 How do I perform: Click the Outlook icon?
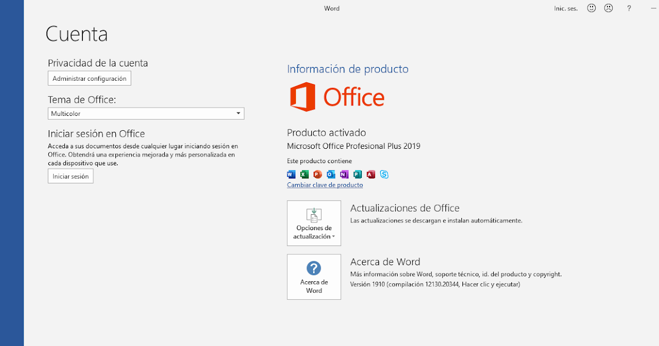[x=331, y=174]
